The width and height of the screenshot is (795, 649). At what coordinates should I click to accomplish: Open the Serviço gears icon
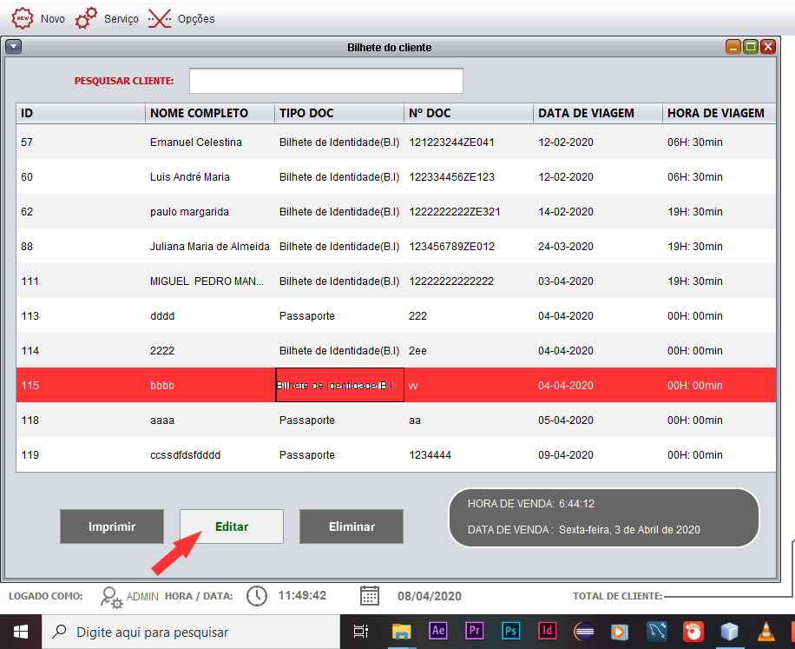click(x=86, y=18)
